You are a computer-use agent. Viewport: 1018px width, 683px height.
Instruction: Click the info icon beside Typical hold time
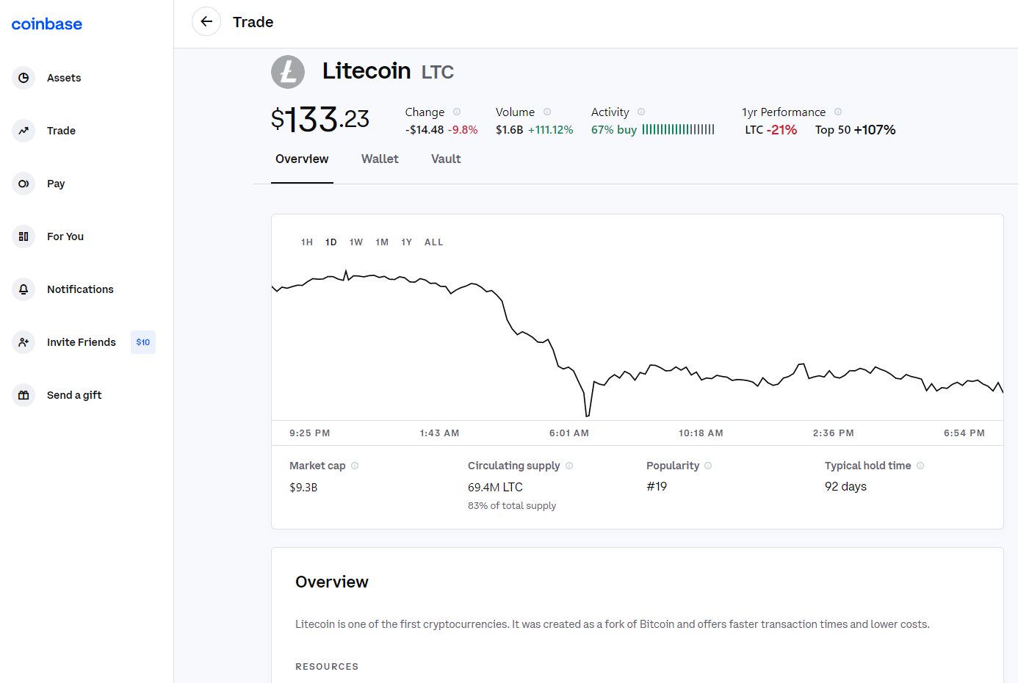pos(920,466)
